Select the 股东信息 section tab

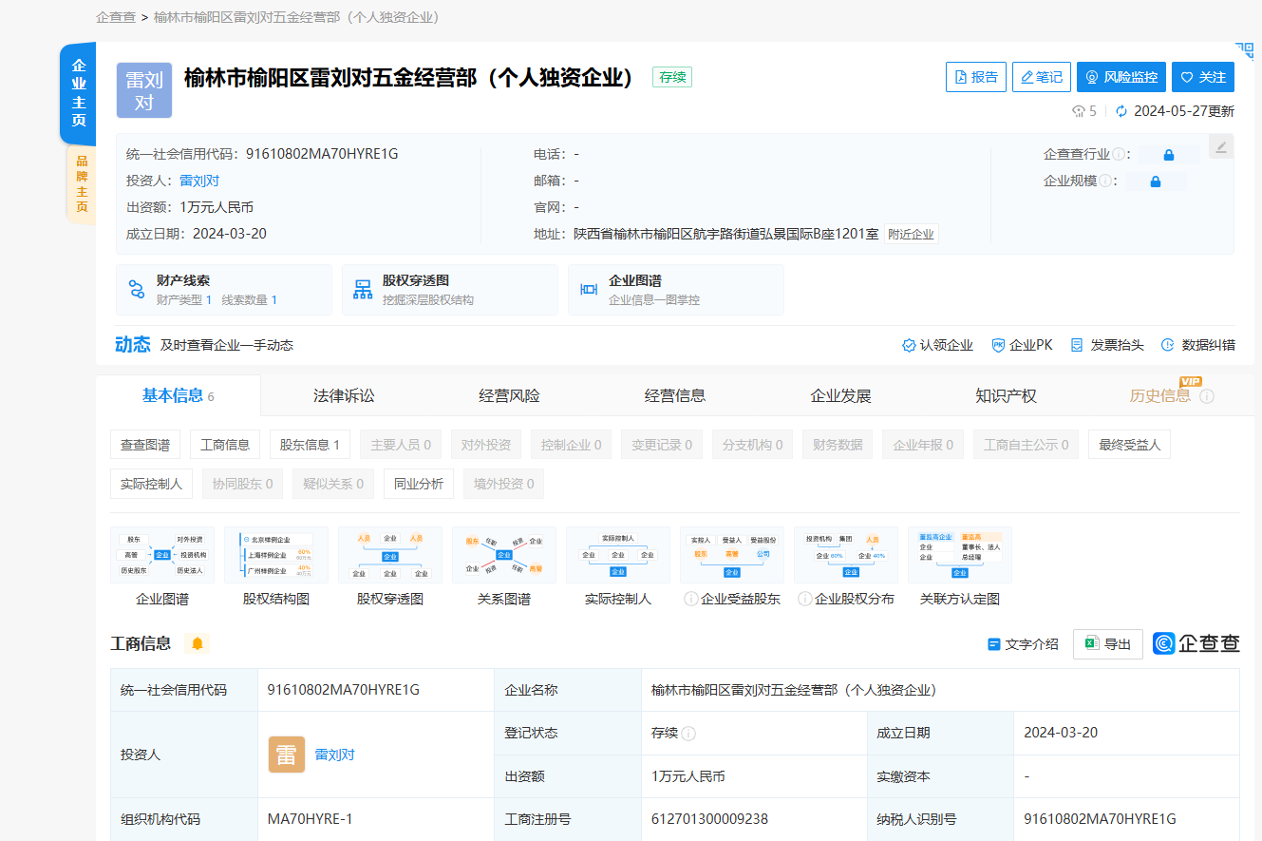click(310, 444)
